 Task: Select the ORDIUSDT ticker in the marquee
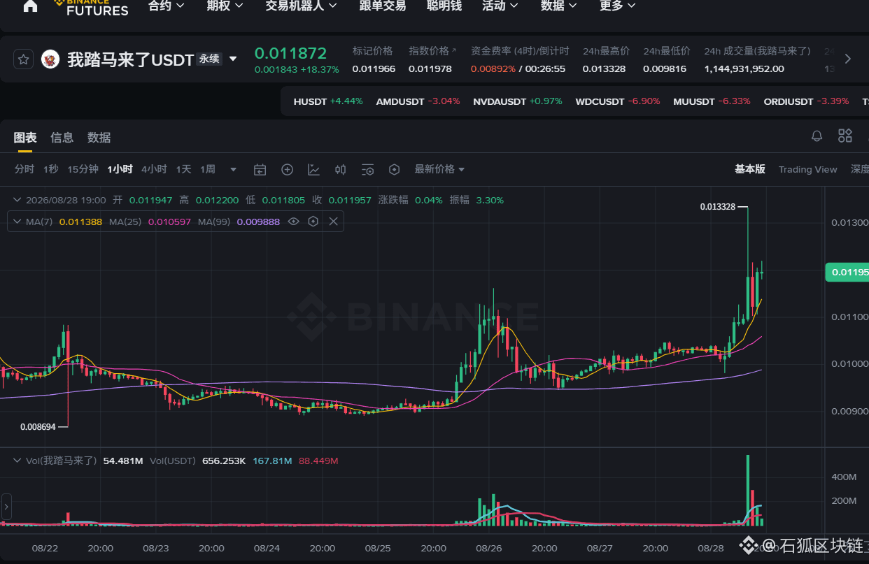(806, 101)
